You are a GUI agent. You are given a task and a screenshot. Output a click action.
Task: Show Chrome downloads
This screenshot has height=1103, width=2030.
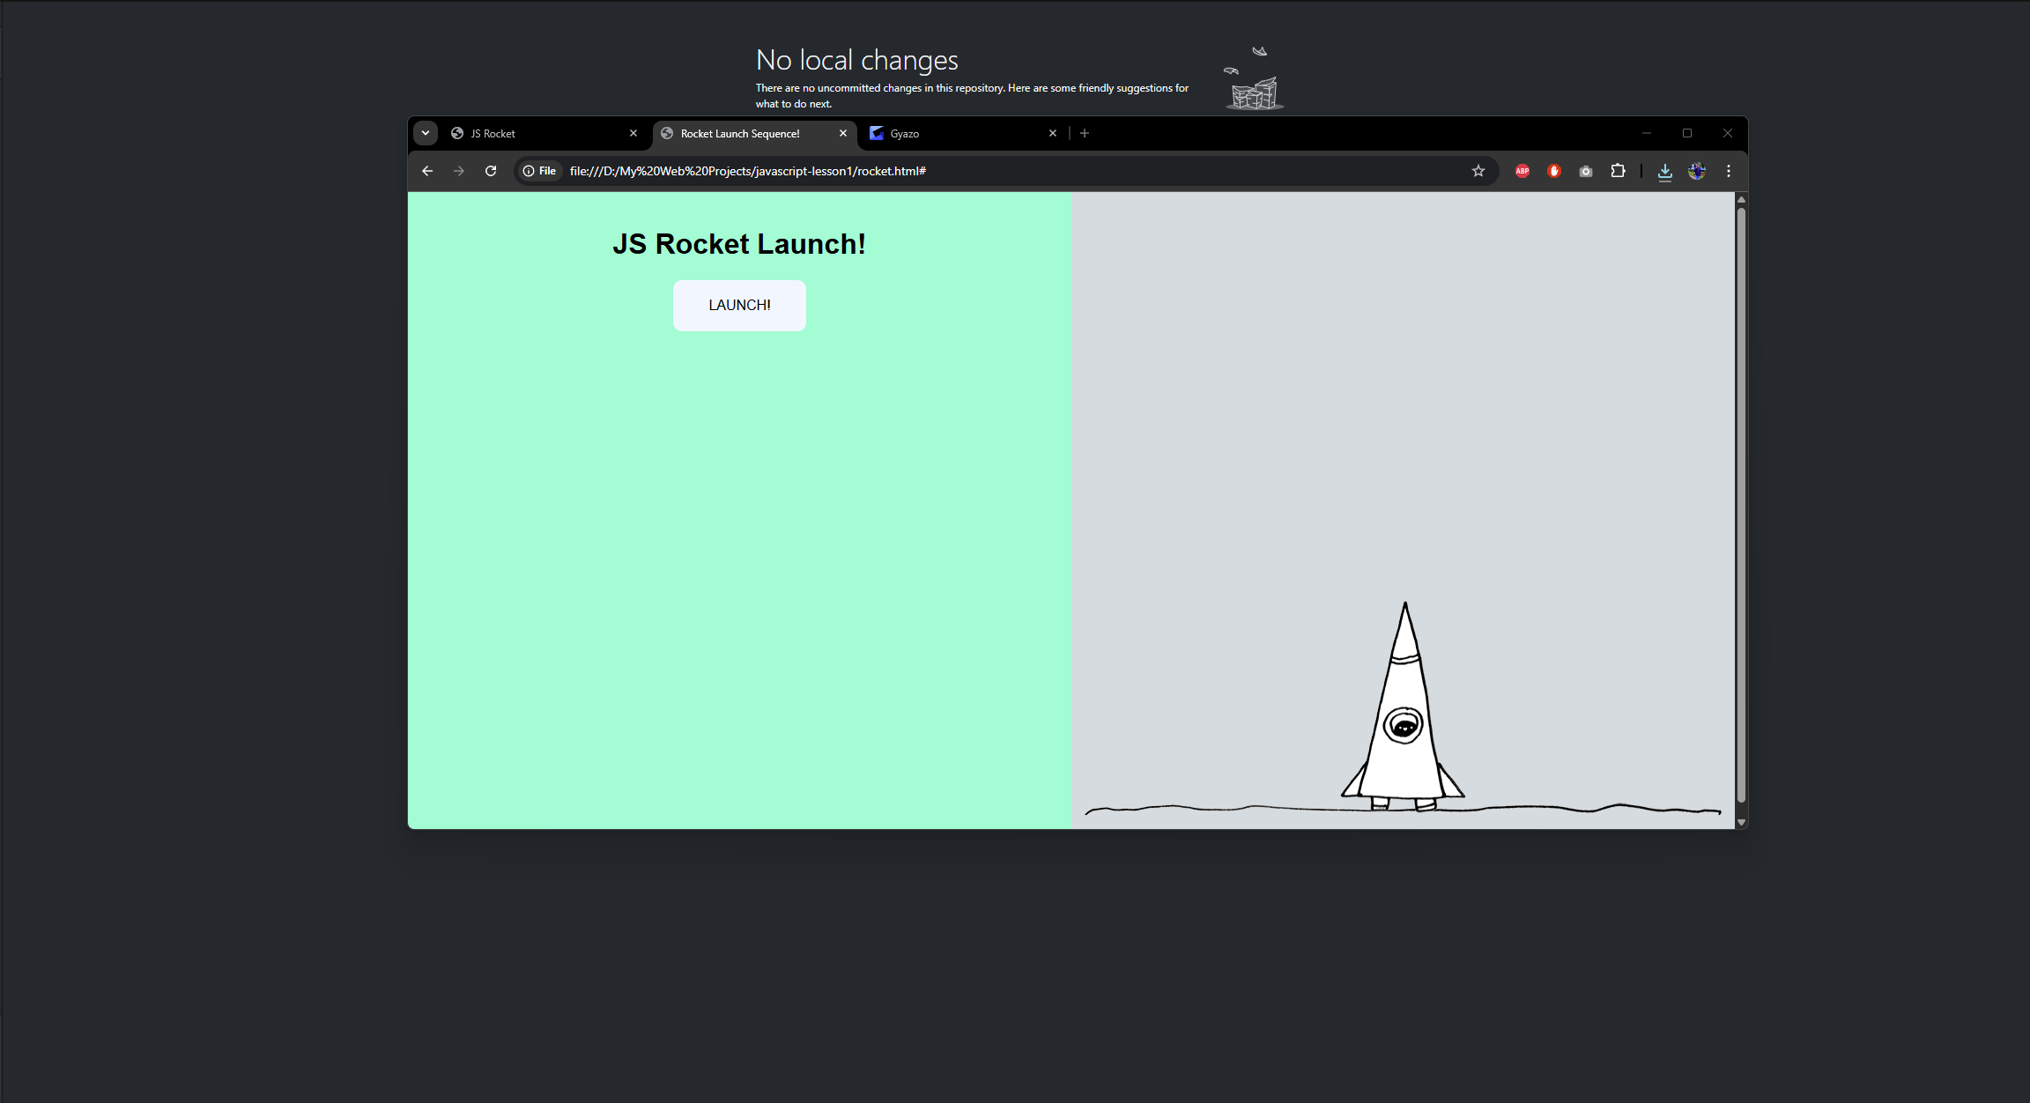pyautogui.click(x=1665, y=171)
